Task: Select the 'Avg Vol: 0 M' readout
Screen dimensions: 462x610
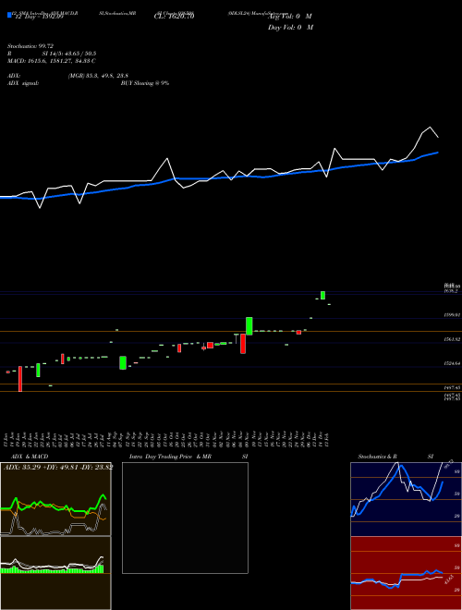Action: point(290,17)
